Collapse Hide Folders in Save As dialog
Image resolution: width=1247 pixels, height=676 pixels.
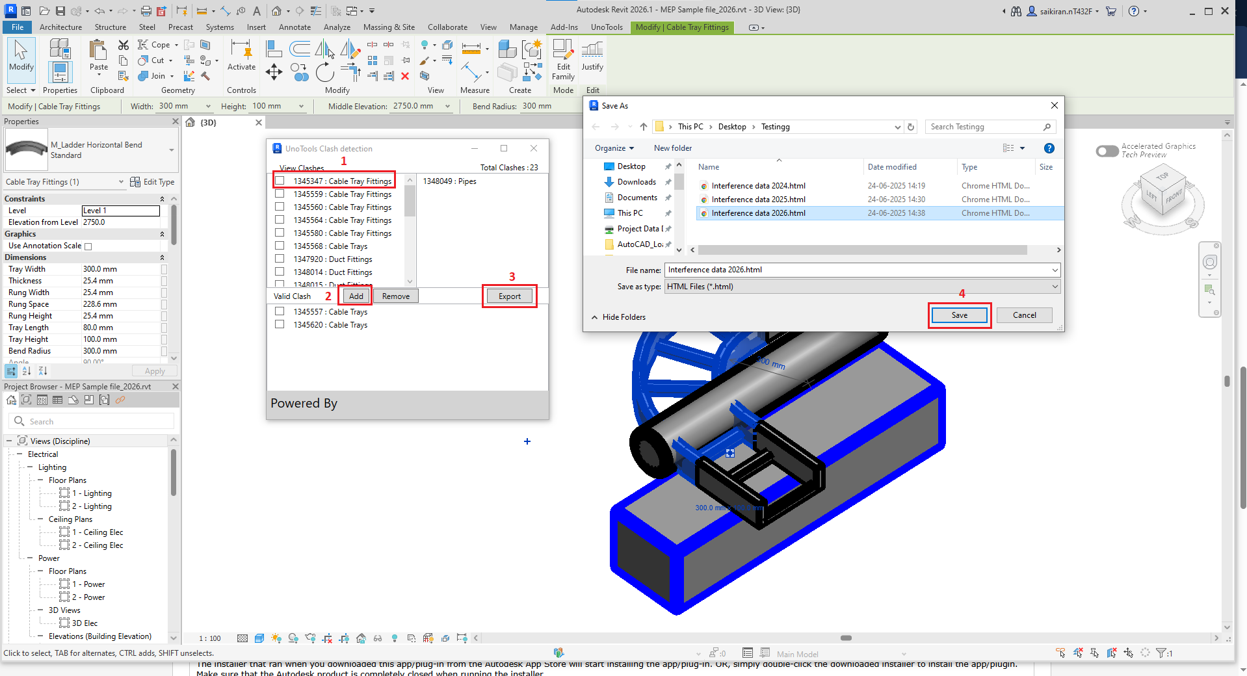pyautogui.click(x=618, y=317)
